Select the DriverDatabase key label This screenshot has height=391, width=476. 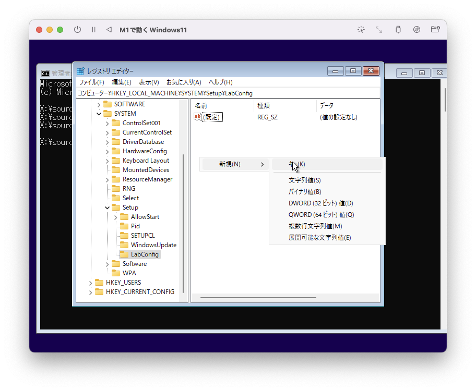point(144,142)
